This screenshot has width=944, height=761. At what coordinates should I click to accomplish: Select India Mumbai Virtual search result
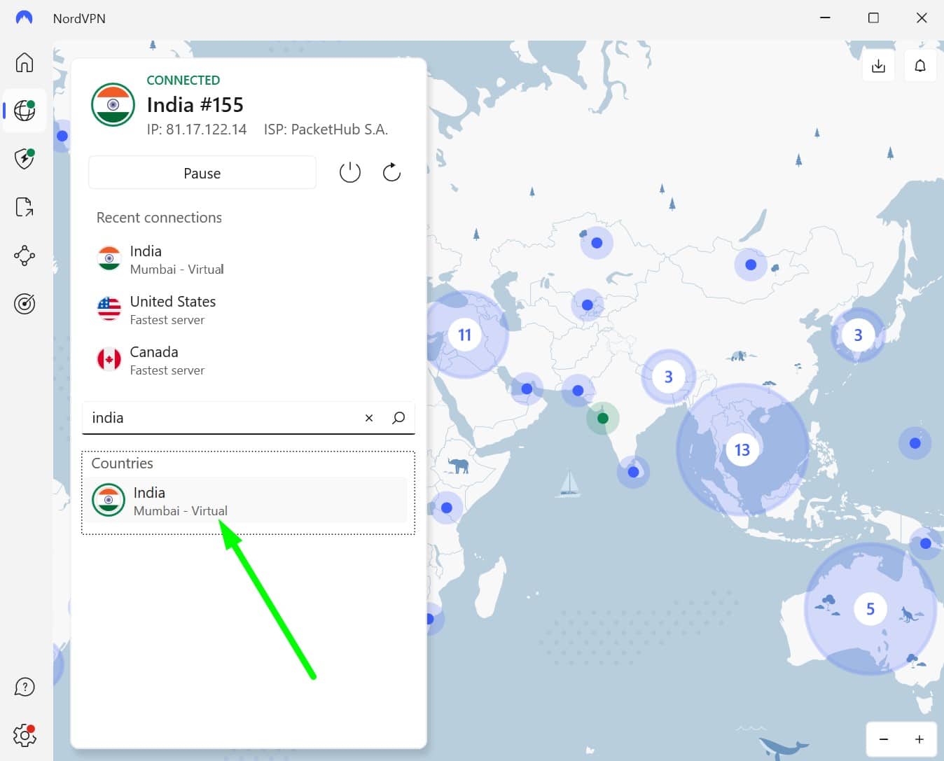coord(247,501)
